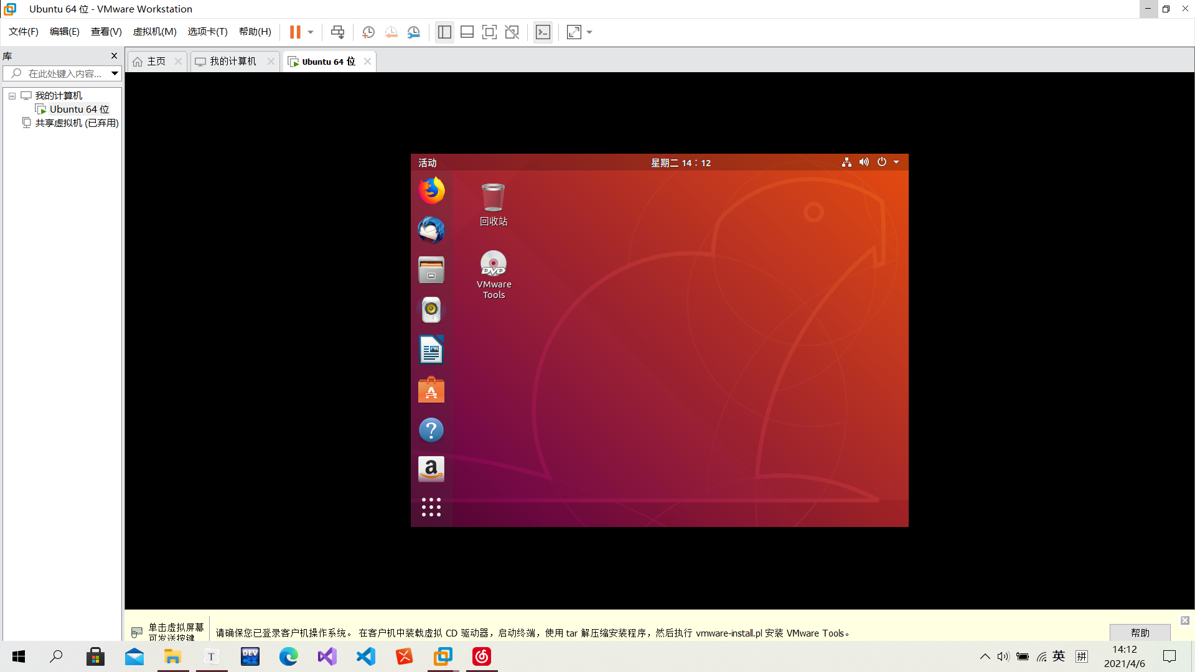This screenshot has width=1195, height=672.
Task: Switch to the 主页 tab
Action: click(x=156, y=61)
